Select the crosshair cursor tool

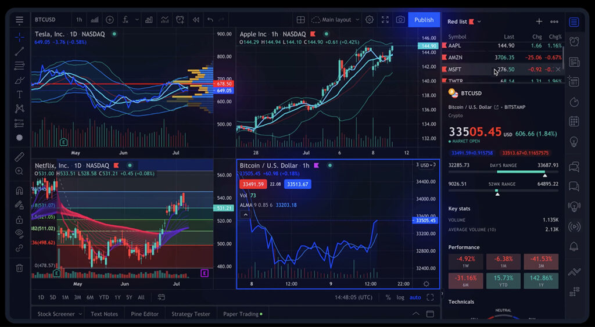click(19, 37)
